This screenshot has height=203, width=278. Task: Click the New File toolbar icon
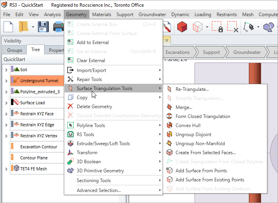pyautogui.click(x=8, y=27)
